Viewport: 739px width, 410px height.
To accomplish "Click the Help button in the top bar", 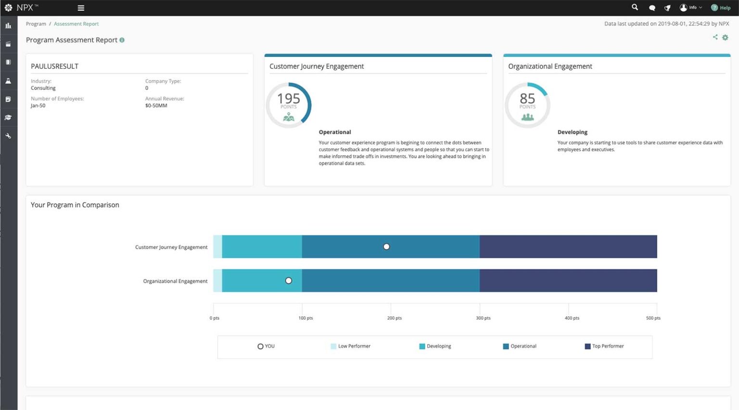I will click(721, 7).
